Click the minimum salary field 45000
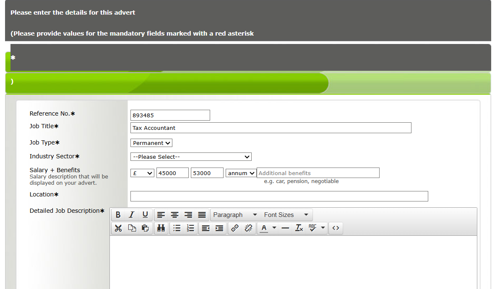This screenshot has width=492, height=289. 172,173
